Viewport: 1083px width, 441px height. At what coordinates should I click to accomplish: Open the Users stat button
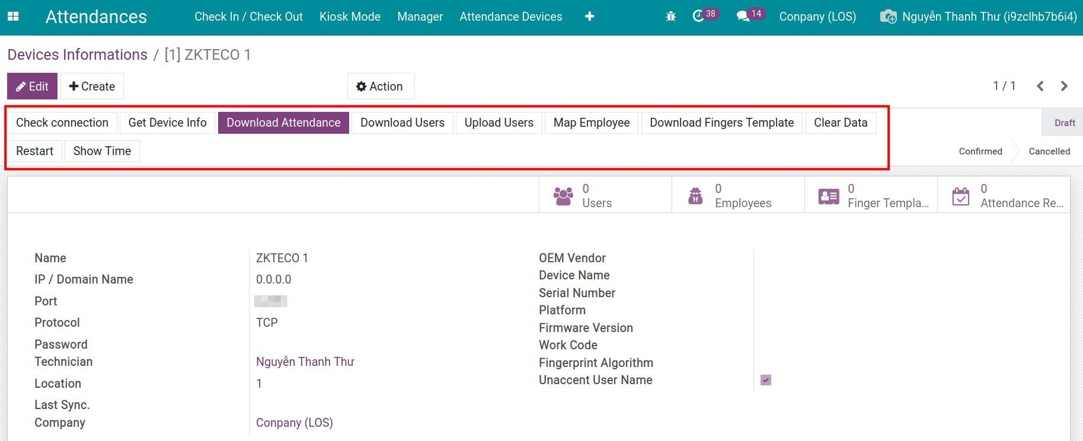click(x=605, y=195)
